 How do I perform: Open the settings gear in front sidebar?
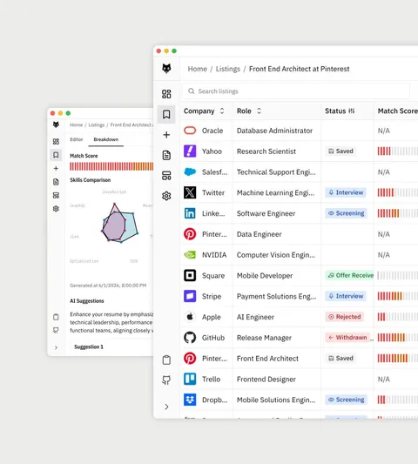(166, 196)
